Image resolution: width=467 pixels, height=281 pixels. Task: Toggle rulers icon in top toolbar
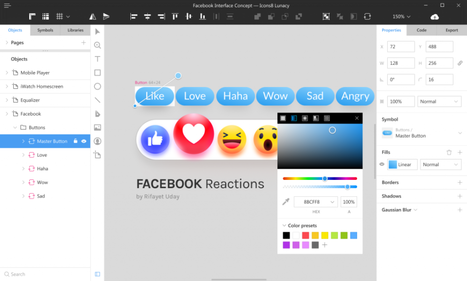[32, 17]
